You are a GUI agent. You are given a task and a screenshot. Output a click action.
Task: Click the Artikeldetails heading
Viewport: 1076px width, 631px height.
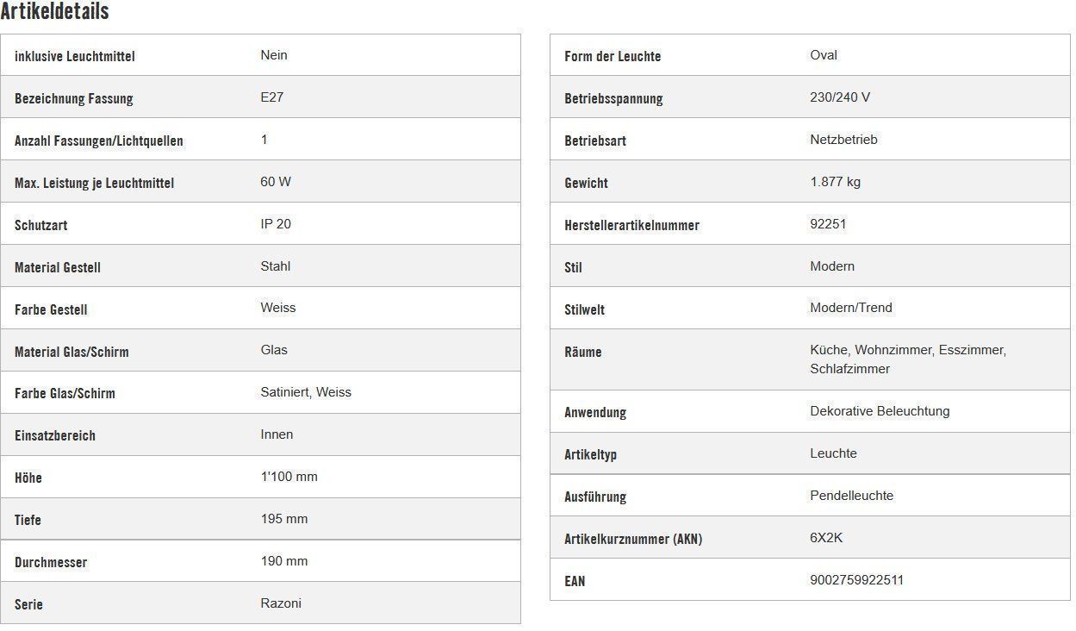click(x=54, y=11)
